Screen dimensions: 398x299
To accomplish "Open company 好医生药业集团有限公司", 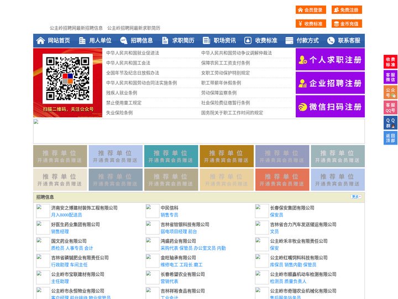I will point(75,224).
